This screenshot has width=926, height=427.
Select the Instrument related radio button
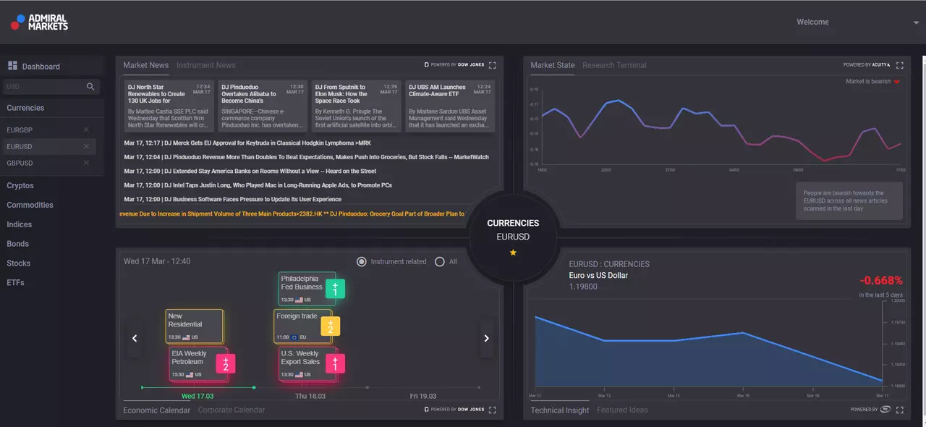pos(362,261)
